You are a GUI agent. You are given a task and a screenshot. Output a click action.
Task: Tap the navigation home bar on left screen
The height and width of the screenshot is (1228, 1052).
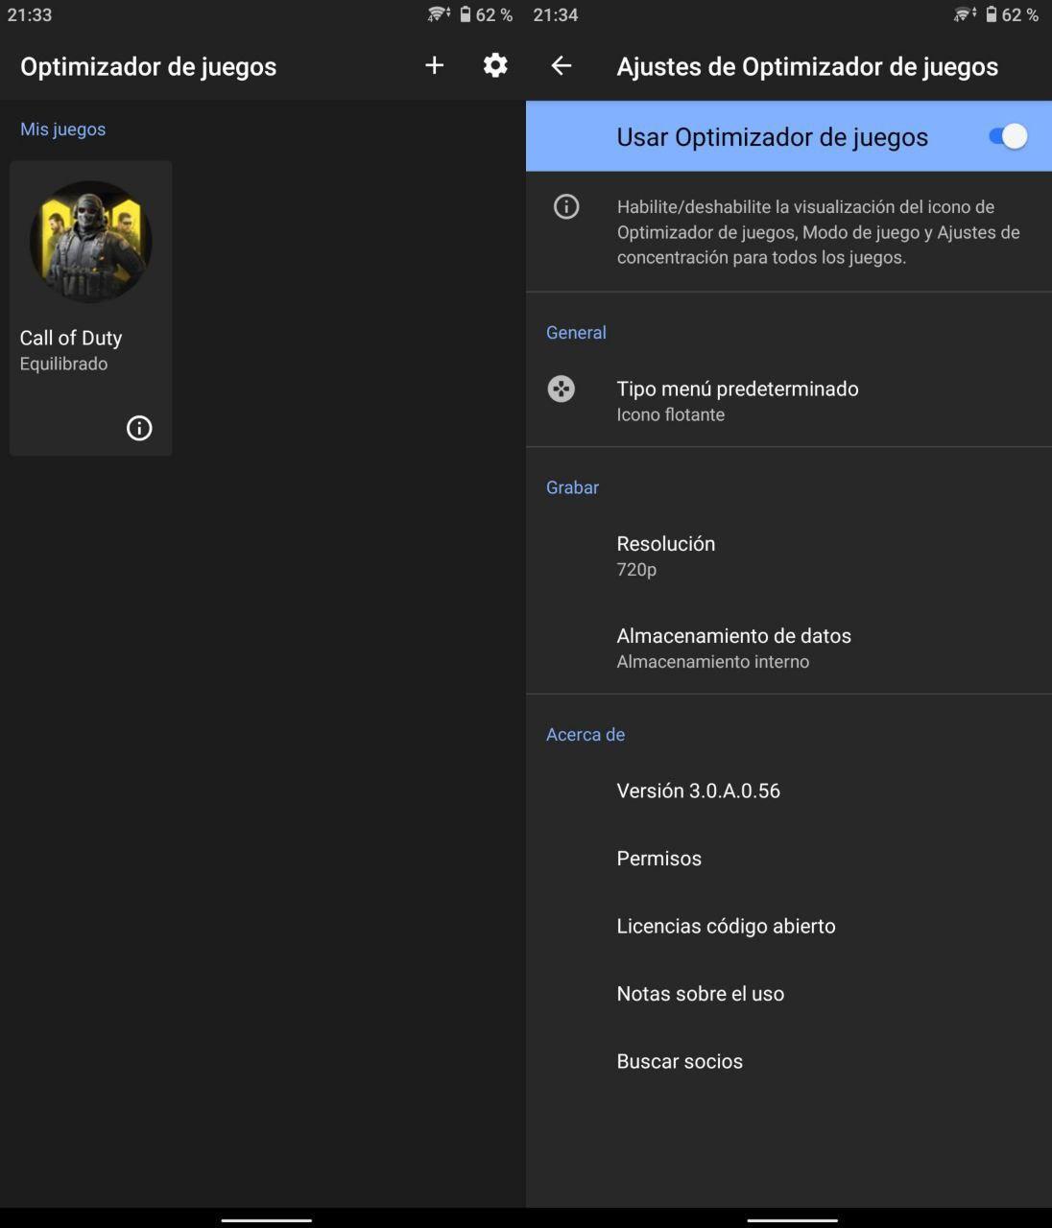[267, 1220]
